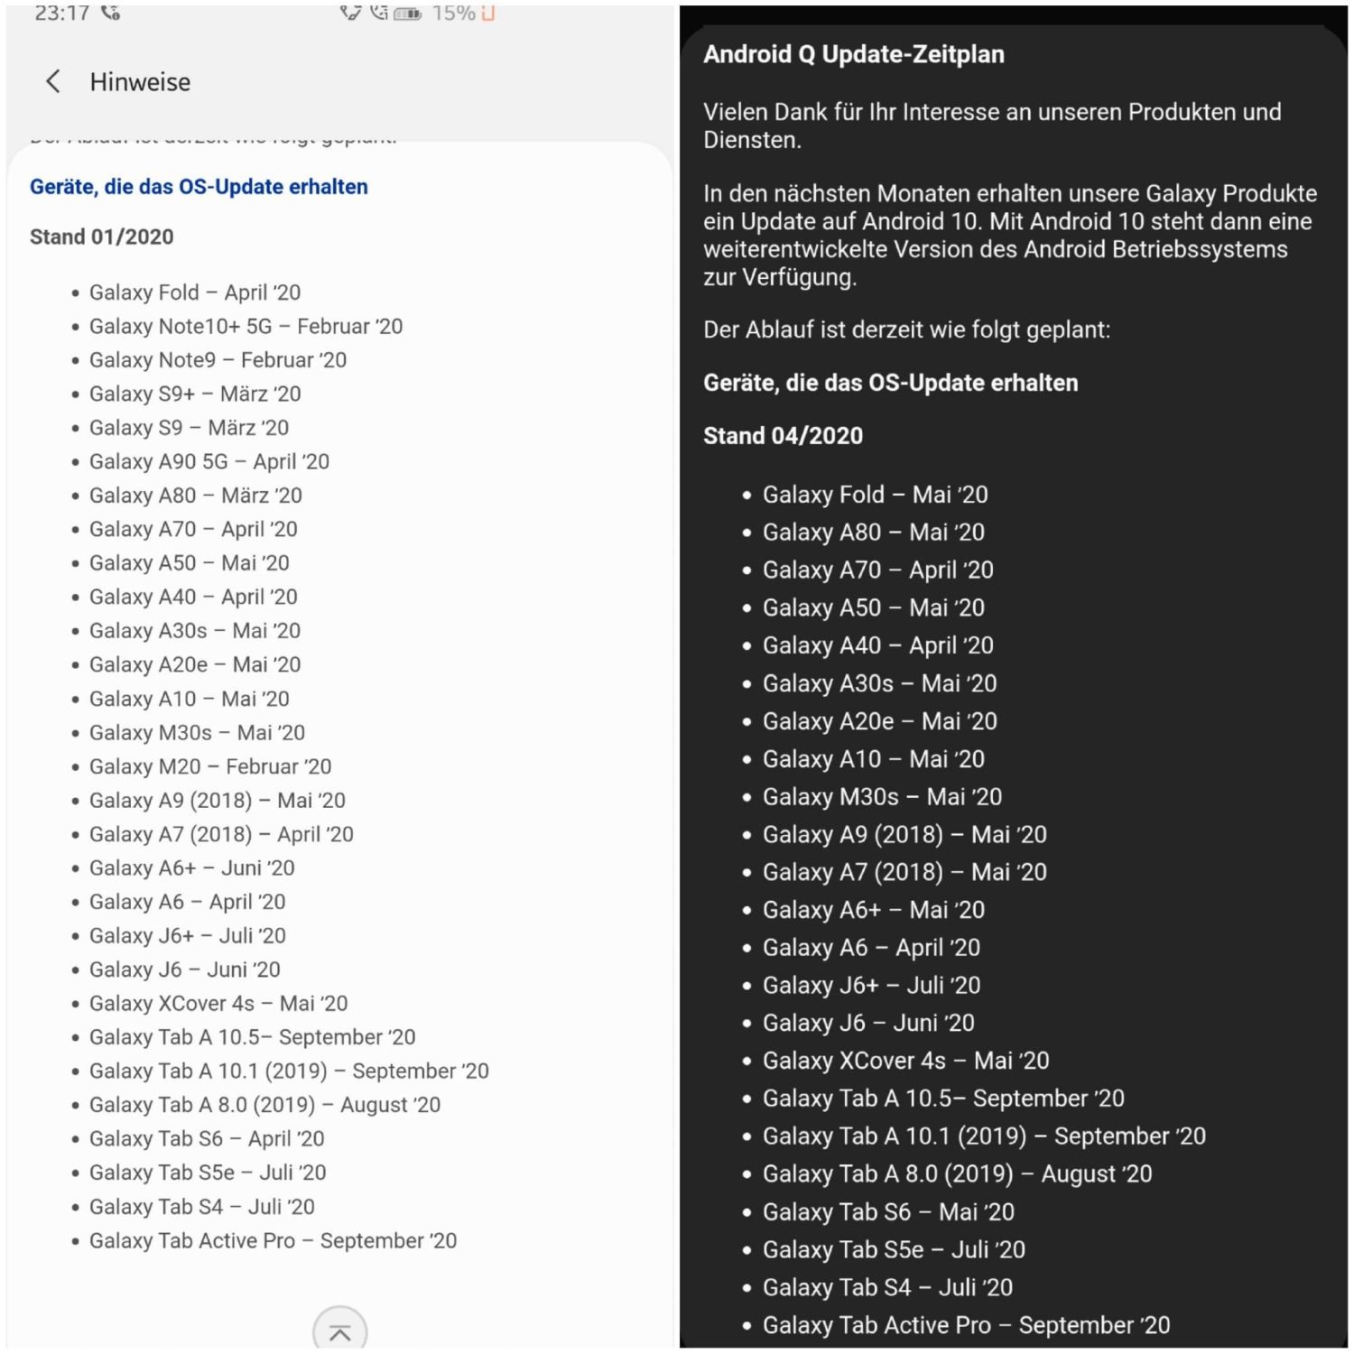Tap the first status icon right of center
1354x1354 pixels.
(350, 12)
